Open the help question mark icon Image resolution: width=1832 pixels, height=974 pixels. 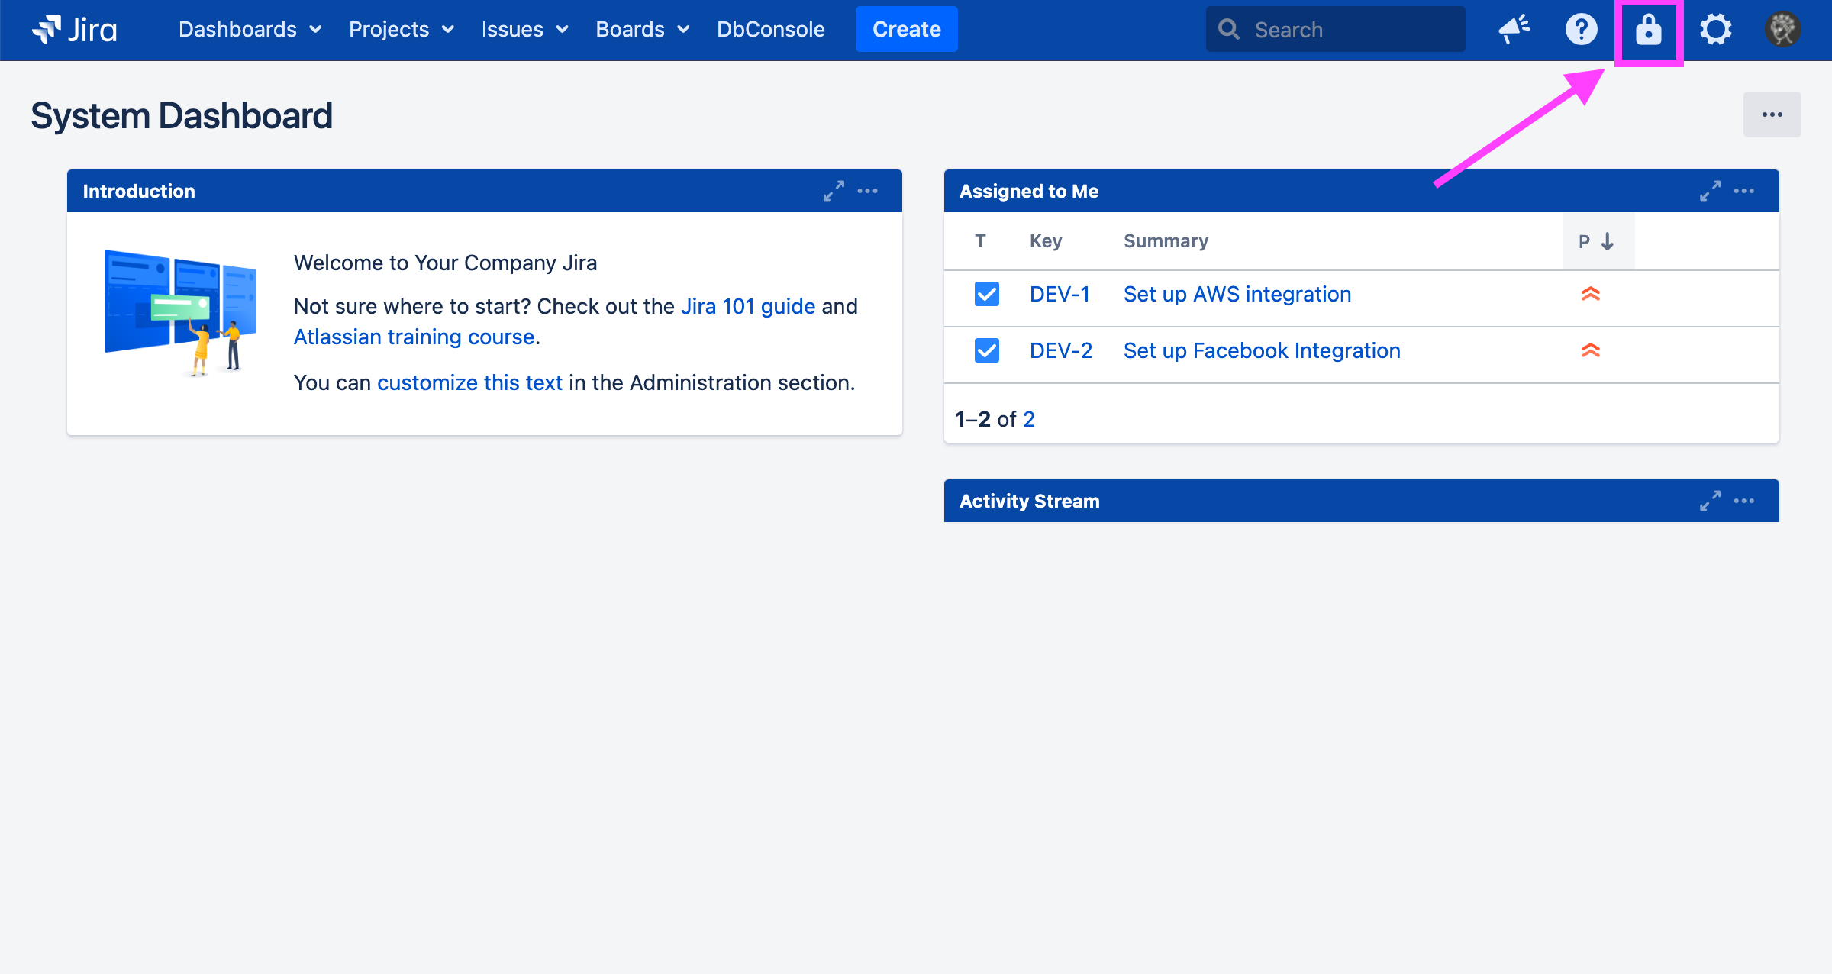[x=1581, y=30]
